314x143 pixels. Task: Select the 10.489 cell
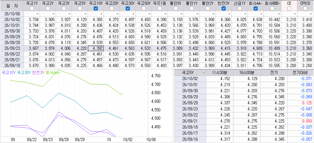point(272,49)
